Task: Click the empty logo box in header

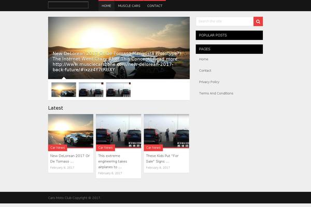Action: pyautogui.click(x=68, y=5)
